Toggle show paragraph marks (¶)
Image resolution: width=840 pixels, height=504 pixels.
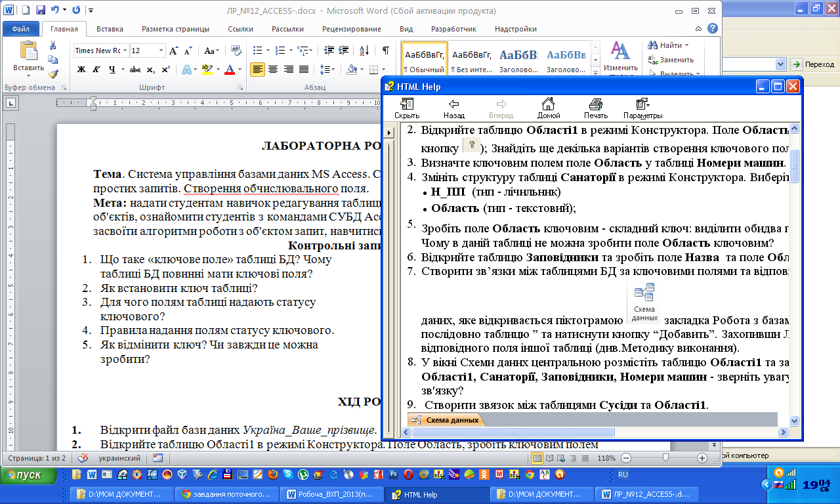[x=386, y=51]
